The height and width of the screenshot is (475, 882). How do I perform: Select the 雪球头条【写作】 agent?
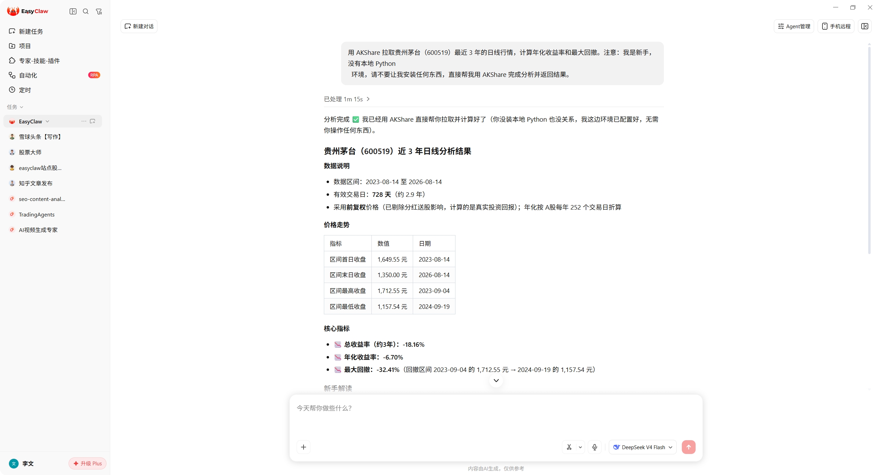(53, 137)
